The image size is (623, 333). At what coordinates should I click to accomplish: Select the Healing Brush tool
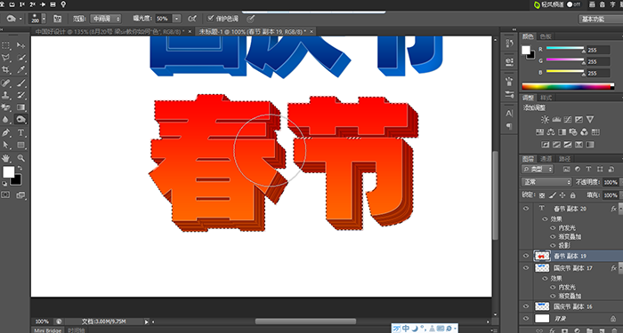pyautogui.click(x=6, y=83)
